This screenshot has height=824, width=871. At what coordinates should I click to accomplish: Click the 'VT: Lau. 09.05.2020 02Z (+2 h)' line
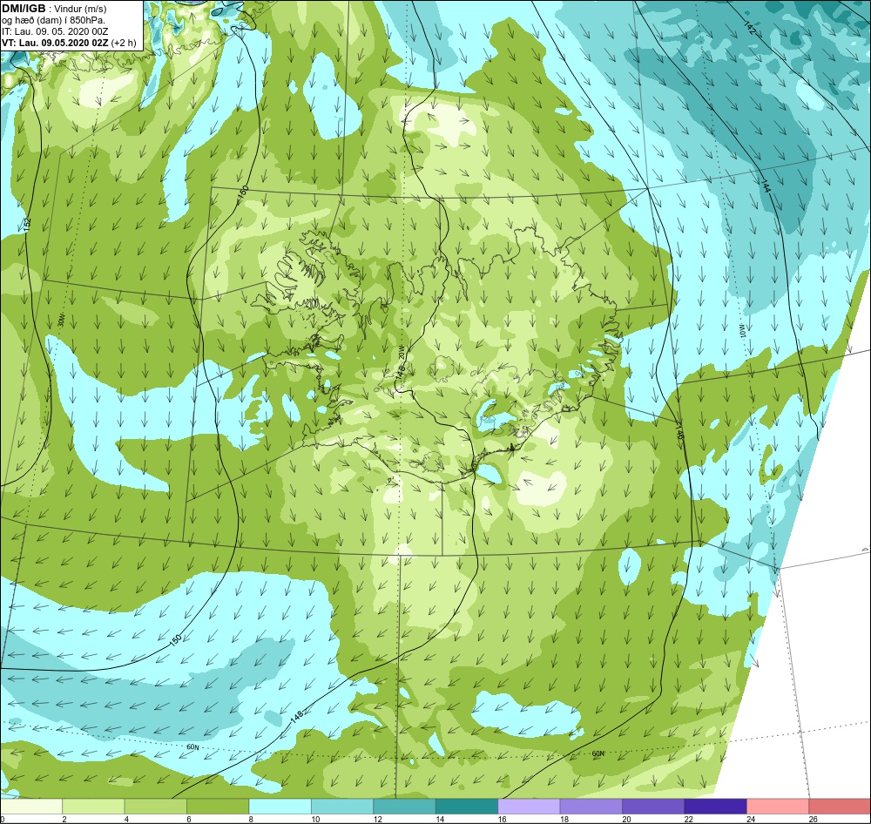(69, 43)
